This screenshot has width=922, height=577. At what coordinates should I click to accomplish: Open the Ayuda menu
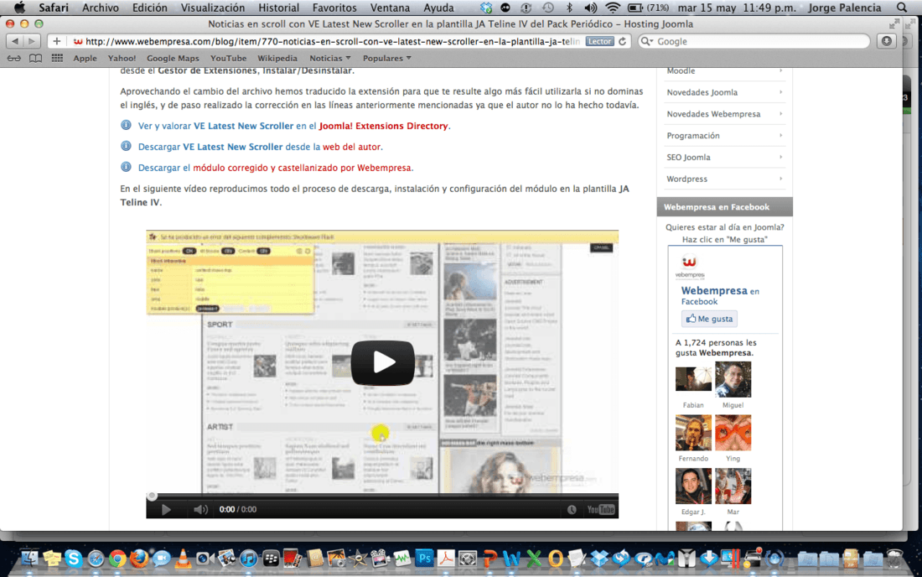[438, 8]
